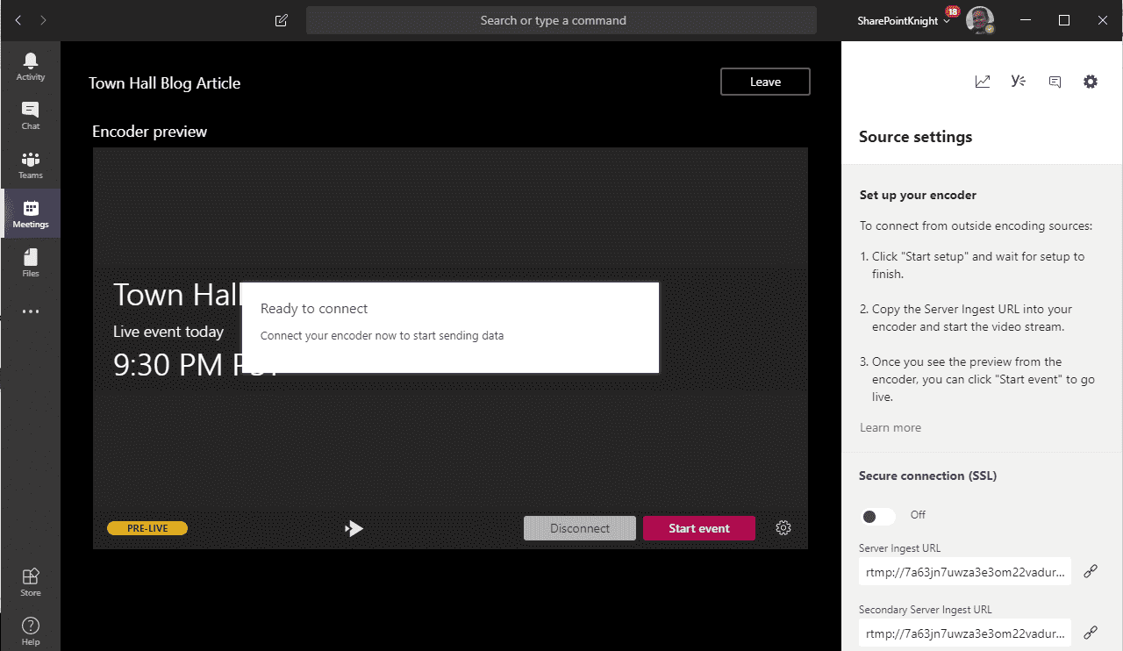Open the Activity feed
This screenshot has height=651, width=1123.
tap(31, 66)
